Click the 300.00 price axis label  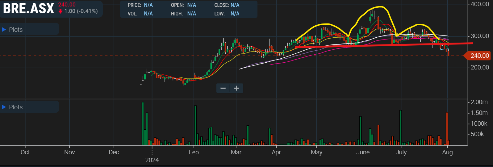[x=480, y=36]
